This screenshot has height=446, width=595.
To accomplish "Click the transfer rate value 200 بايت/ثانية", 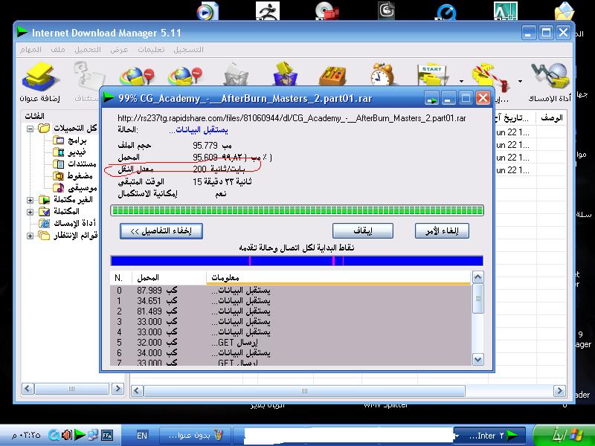I will [219, 169].
